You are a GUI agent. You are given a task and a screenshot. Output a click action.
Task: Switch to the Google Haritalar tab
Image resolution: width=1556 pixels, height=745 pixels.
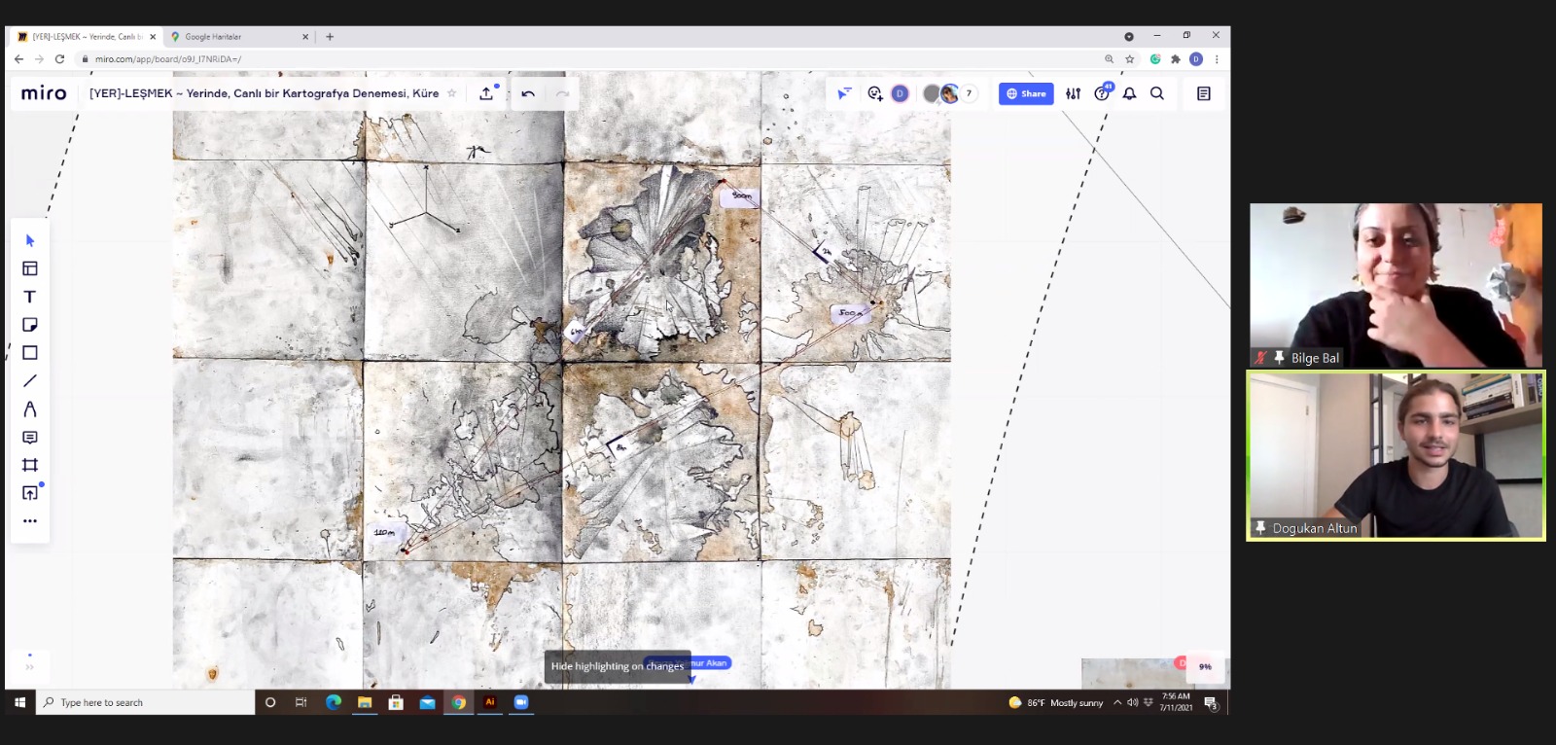[236, 37]
